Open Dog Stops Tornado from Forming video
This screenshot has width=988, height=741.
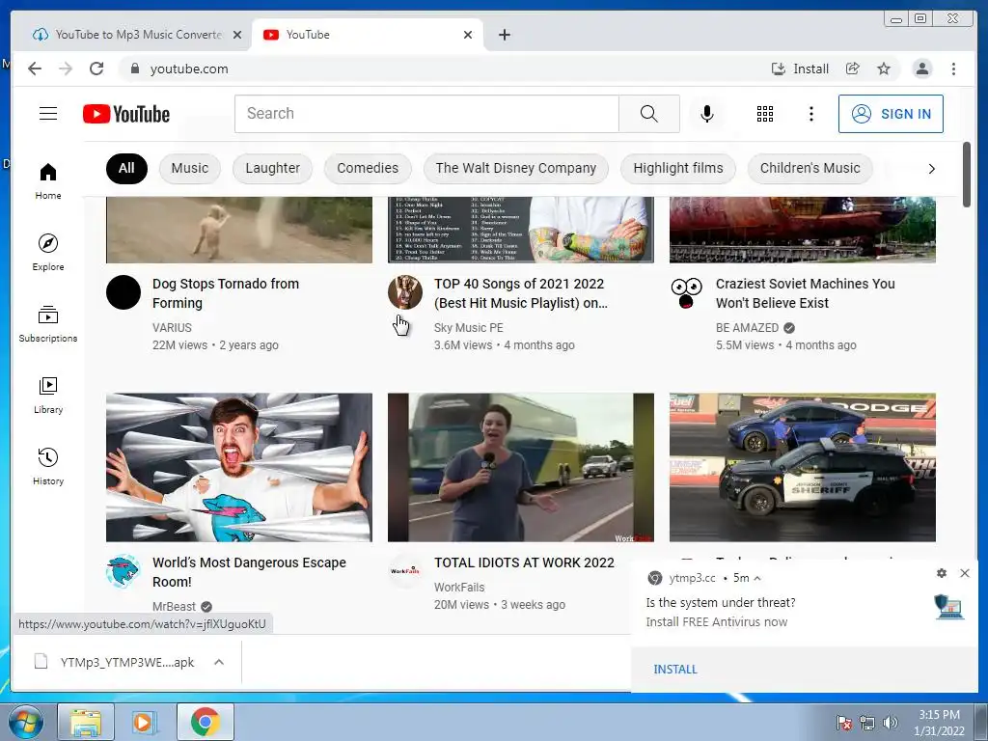pyautogui.click(x=226, y=293)
